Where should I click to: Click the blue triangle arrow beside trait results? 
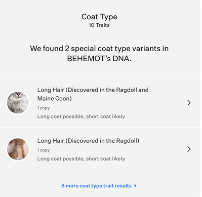[x=135, y=186]
